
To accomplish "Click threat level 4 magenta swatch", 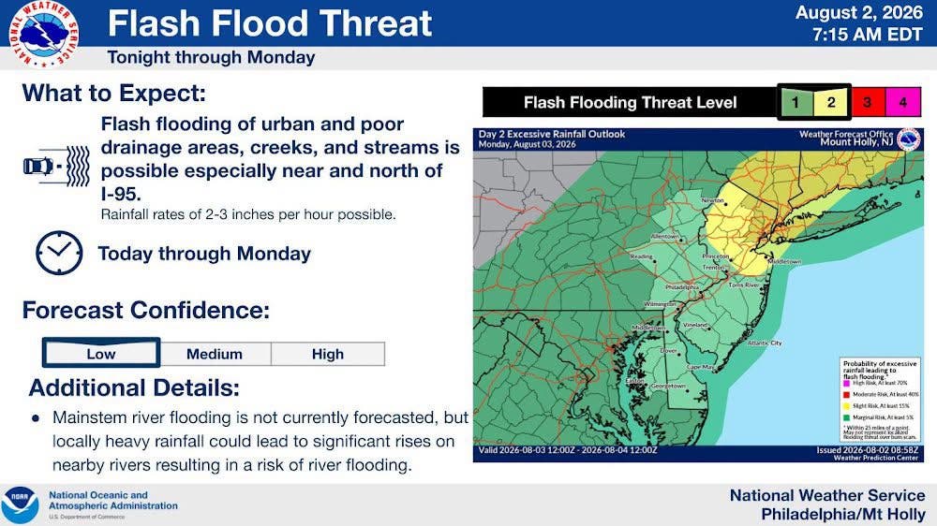I will point(903,103).
